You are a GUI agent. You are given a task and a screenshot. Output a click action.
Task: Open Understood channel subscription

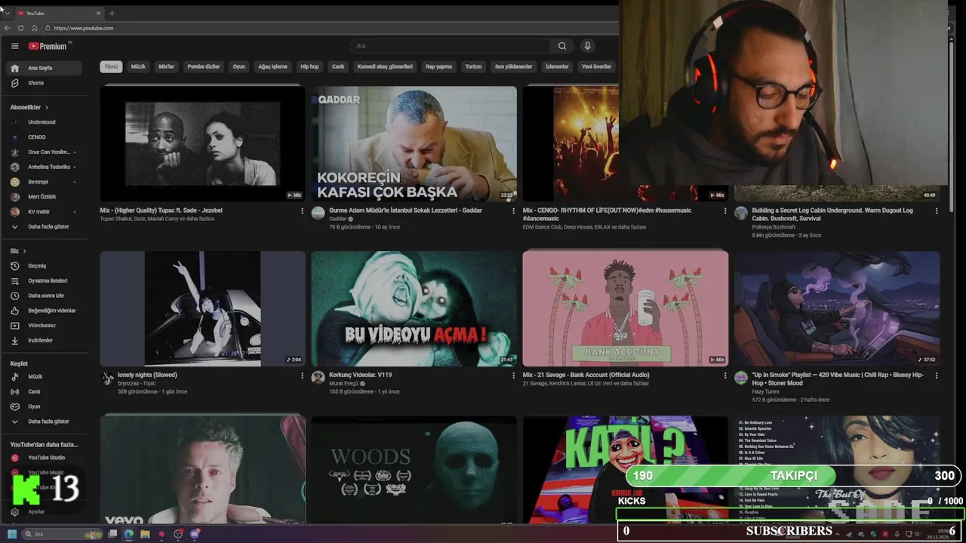coord(42,122)
